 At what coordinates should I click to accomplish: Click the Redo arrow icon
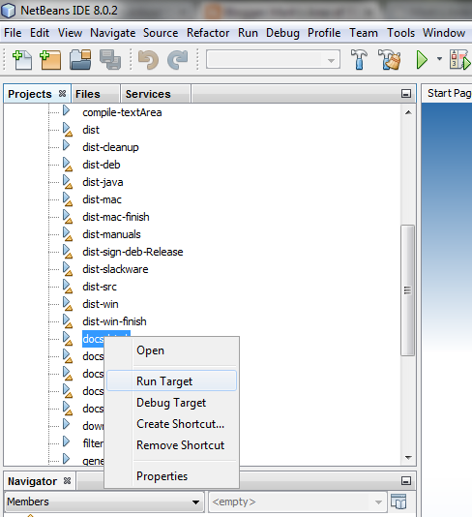(178, 60)
